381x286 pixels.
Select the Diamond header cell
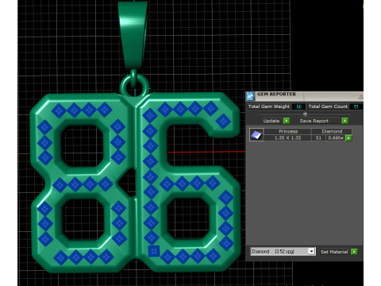(332, 131)
